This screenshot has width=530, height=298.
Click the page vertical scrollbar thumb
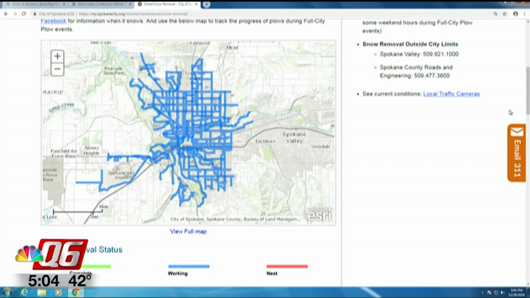click(x=527, y=90)
